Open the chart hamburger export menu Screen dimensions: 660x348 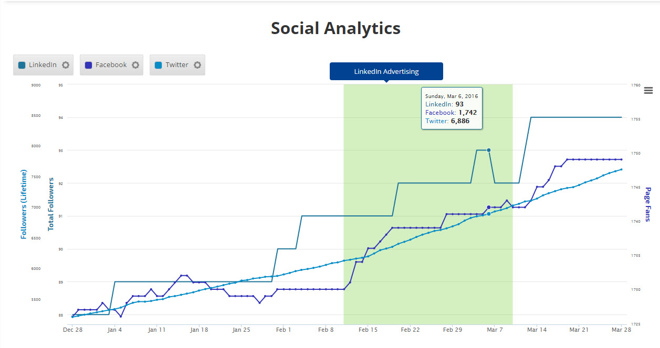(648, 91)
